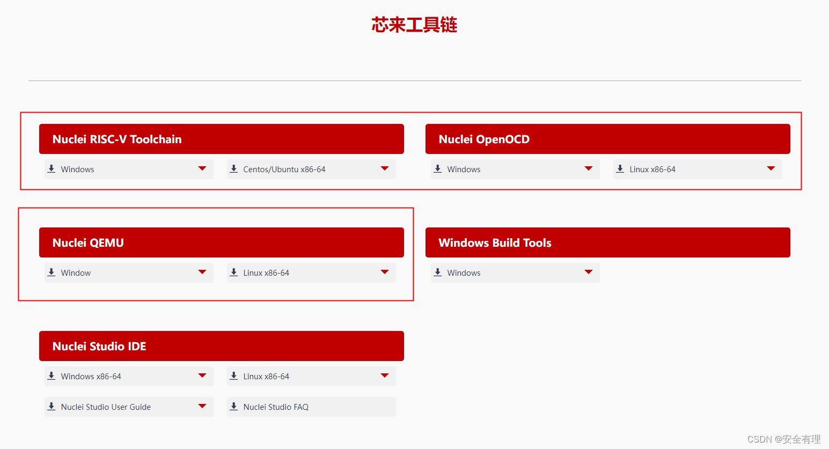Expand Studio IDE Windows x86-64 dropdown arrow
The image size is (829, 449).
coord(202,376)
